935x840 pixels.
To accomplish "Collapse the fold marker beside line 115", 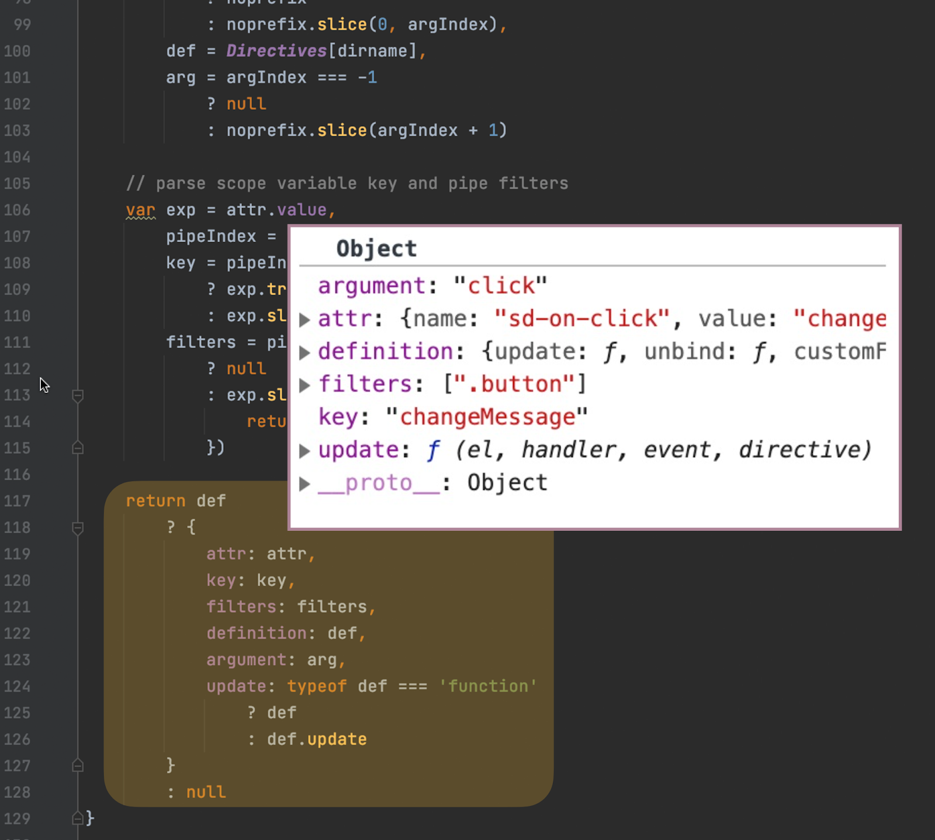I will tap(78, 448).
